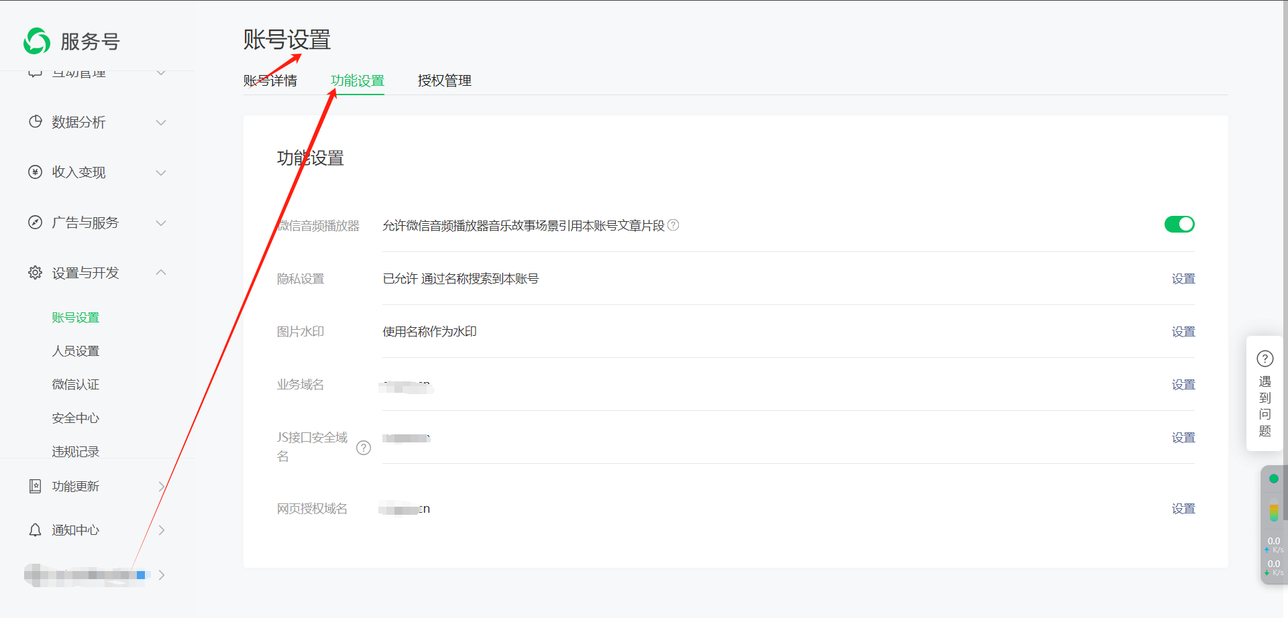Click the 广告与服务 compass icon

(36, 223)
